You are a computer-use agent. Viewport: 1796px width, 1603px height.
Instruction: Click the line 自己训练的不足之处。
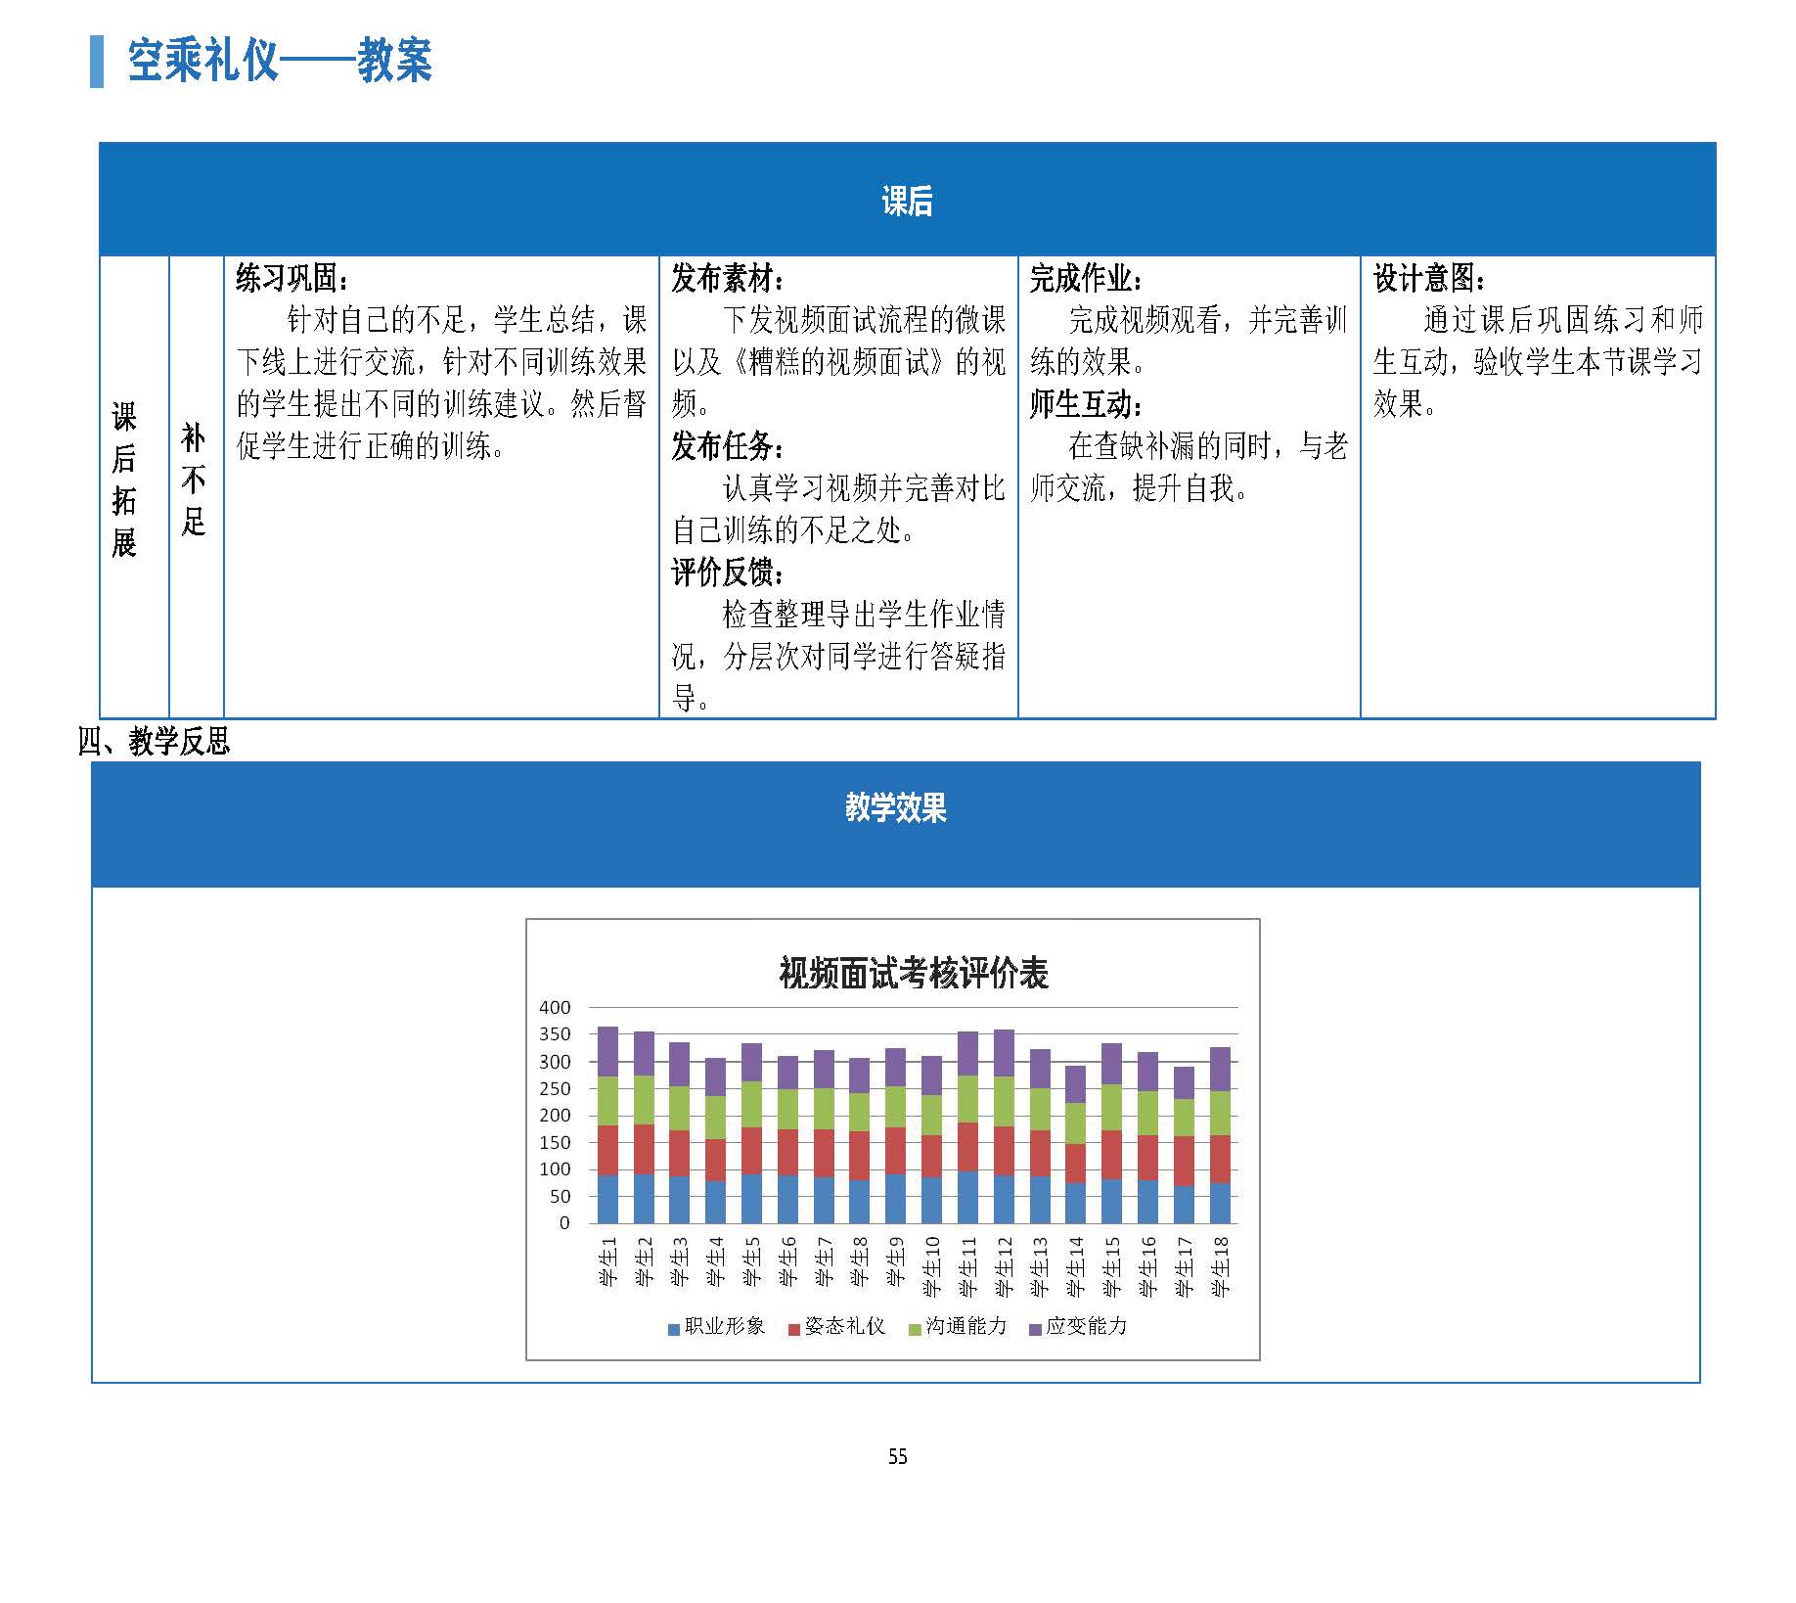click(x=794, y=530)
